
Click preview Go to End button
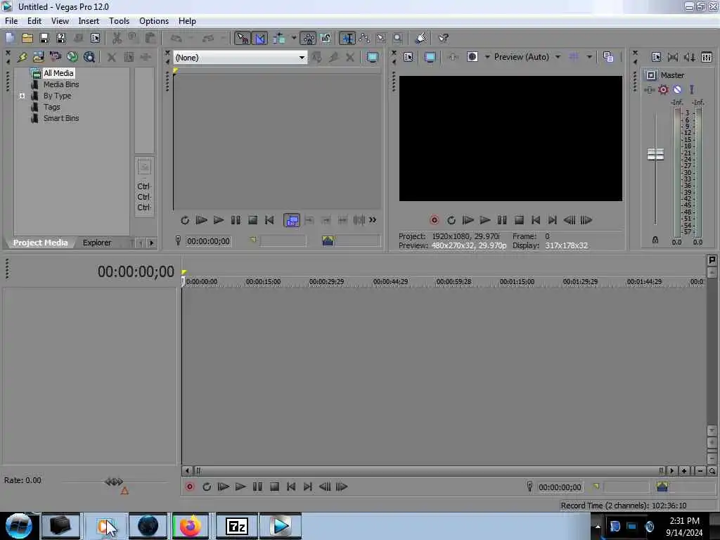(x=553, y=220)
